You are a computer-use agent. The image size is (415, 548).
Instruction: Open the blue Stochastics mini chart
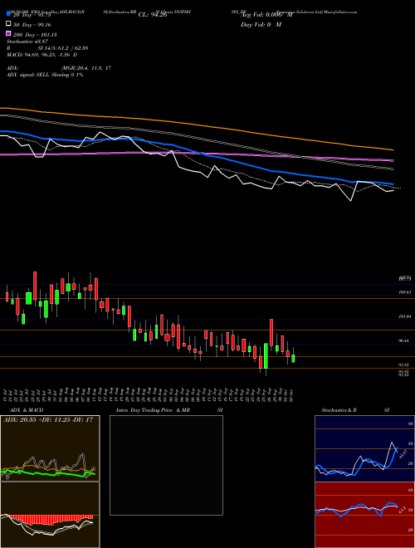(364, 448)
